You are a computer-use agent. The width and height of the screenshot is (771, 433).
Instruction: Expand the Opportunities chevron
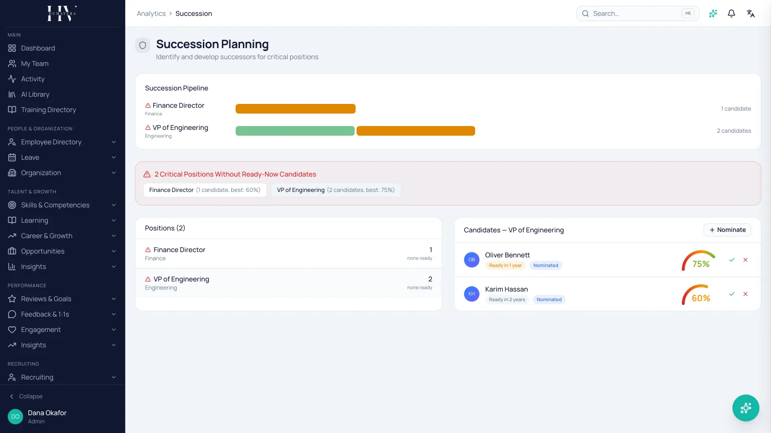pos(114,251)
